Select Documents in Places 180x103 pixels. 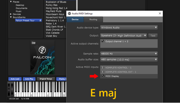(21, 8)
